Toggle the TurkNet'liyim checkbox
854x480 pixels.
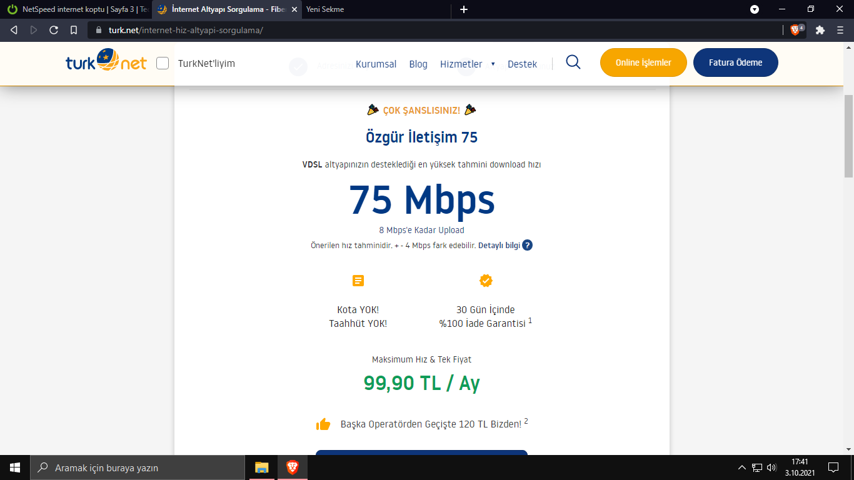[163, 63]
